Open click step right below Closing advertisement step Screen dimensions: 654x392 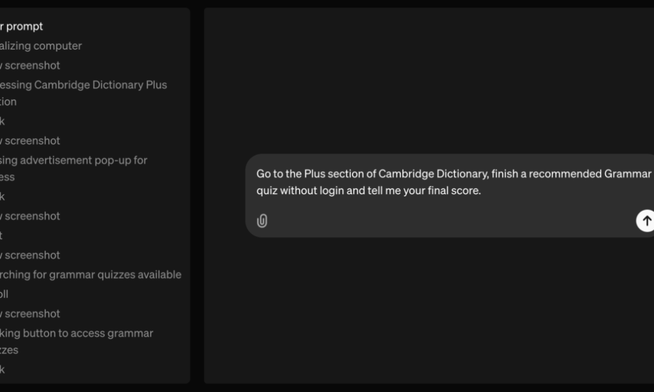3,196
